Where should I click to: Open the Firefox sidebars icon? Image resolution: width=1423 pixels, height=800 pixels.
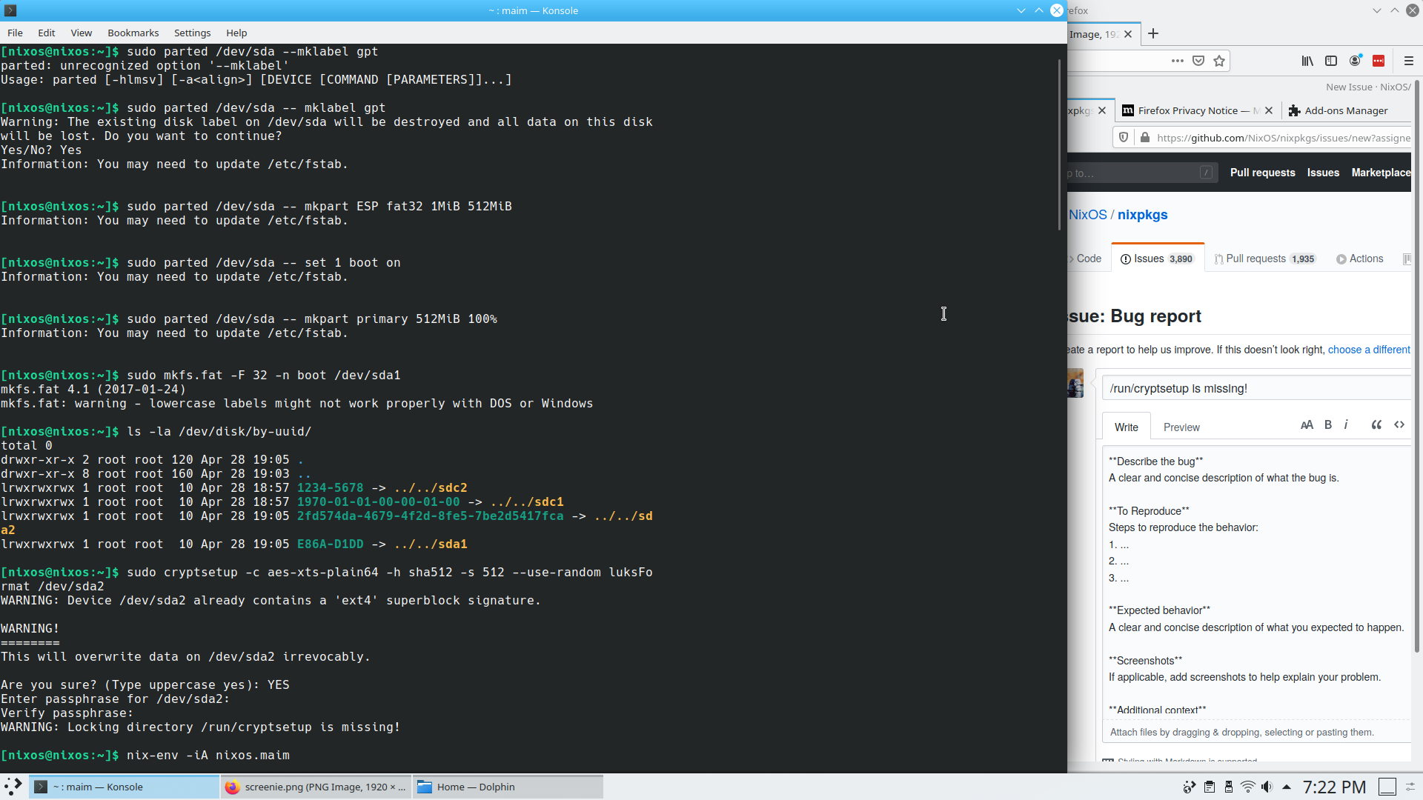coord(1331,60)
